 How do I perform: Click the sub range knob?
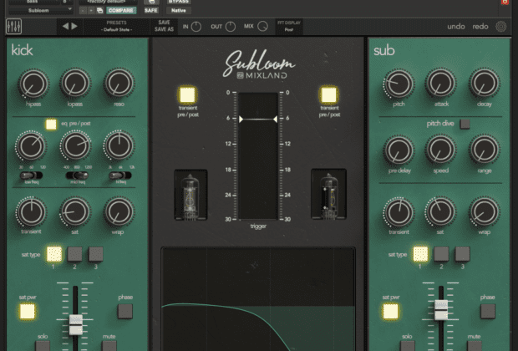coord(484,150)
